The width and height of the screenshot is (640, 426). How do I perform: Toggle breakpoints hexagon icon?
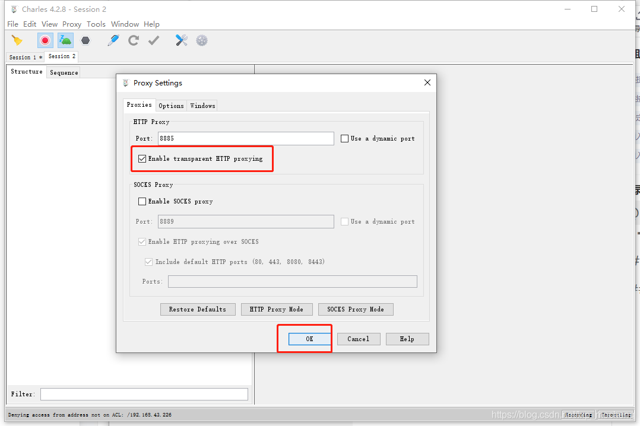coord(85,40)
